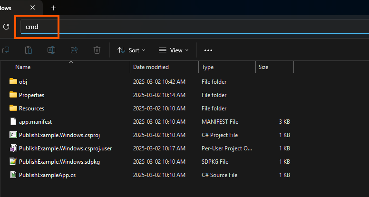Select the app.manifest file
This screenshot has width=369, height=197.
click(32, 122)
